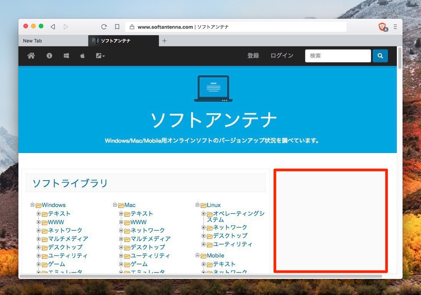Click the 登録 link in the navbar

[253, 56]
